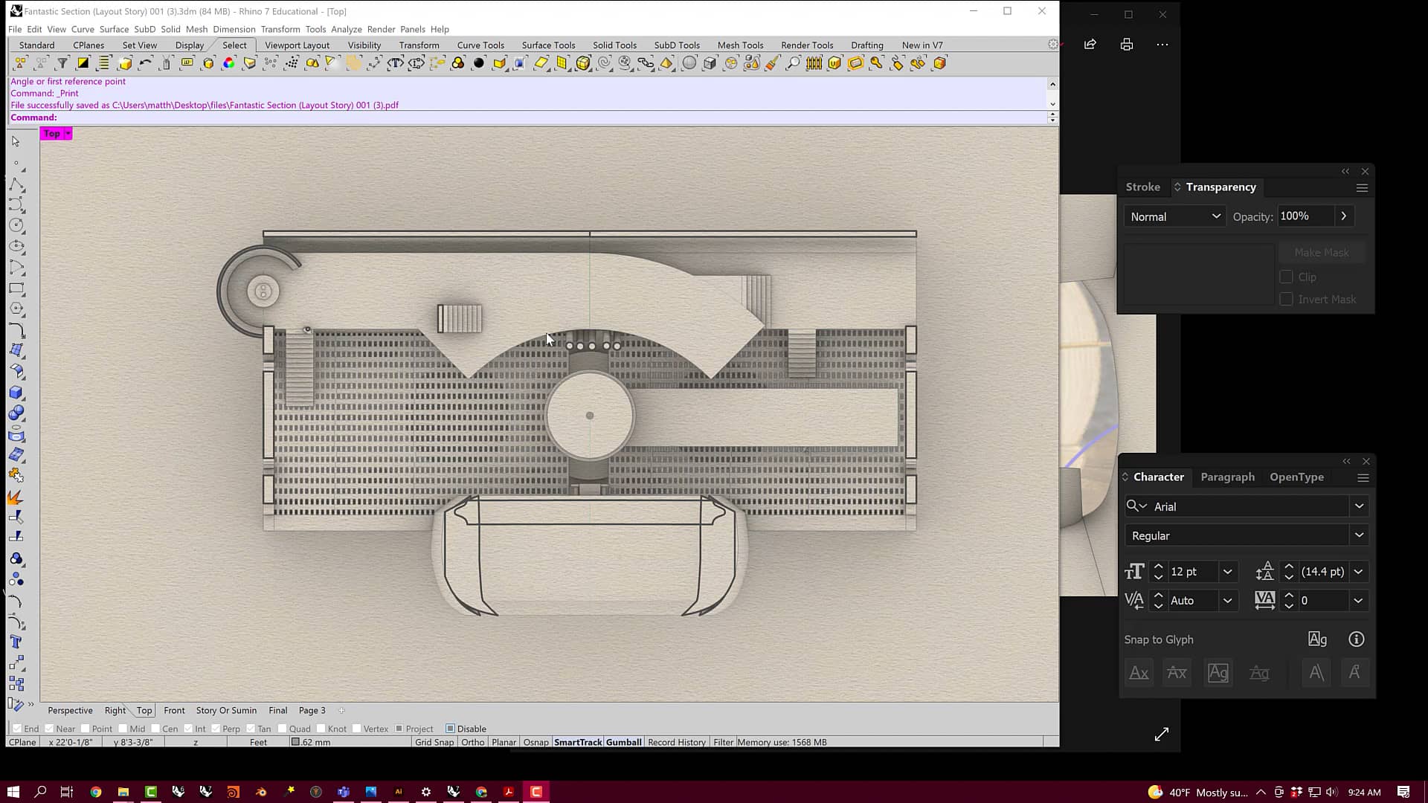This screenshot has height=803, width=1428.
Task: Select the pointer tool in the left toolbar
Action: point(16,141)
